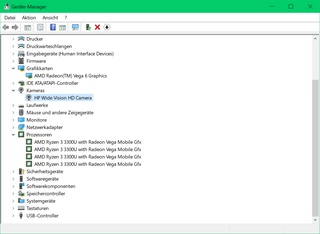Expand the Netzwerkadapter node
This screenshot has height=234, width=320.
tap(13, 127)
